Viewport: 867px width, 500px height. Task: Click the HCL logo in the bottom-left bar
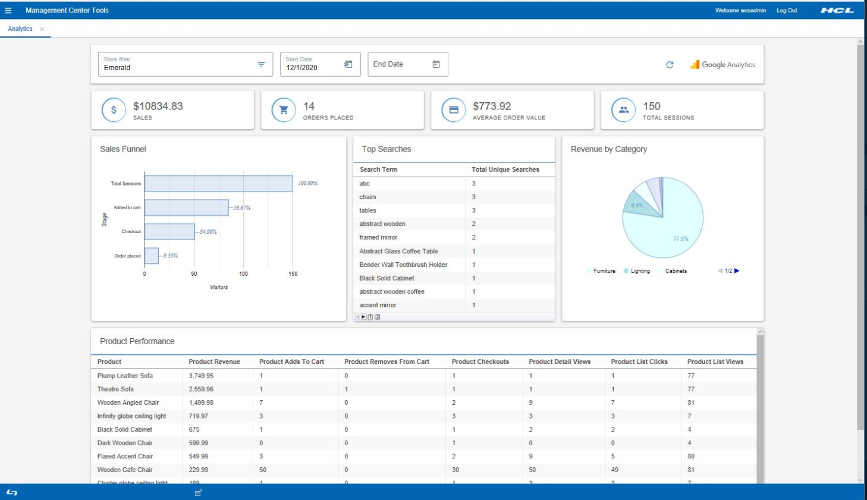[x=12, y=492]
